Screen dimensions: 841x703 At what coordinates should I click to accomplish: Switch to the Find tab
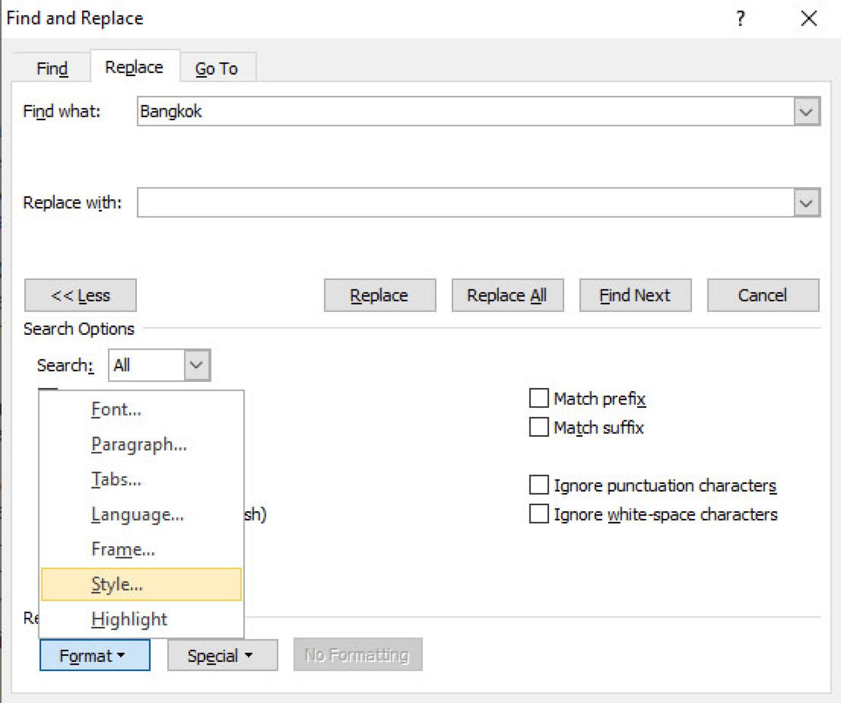[x=51, y=67]
